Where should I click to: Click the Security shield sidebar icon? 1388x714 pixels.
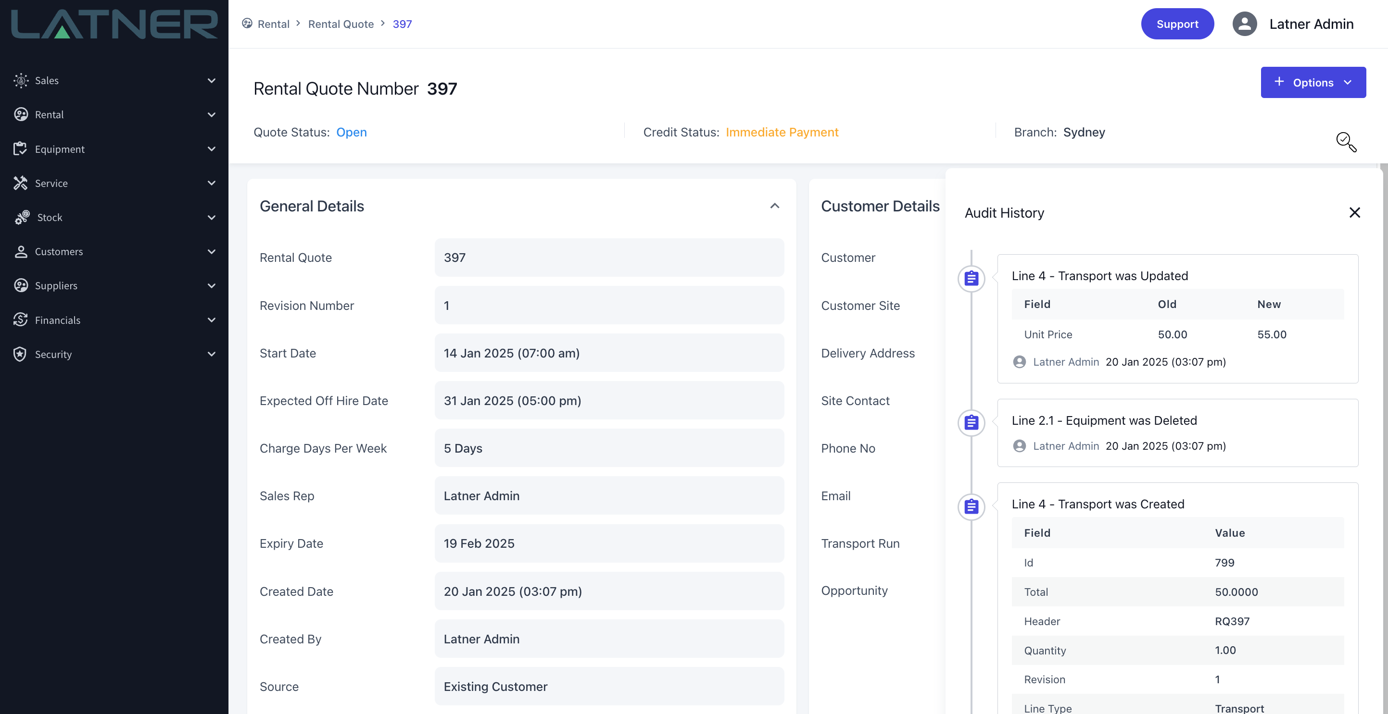[x=21, y=354]
